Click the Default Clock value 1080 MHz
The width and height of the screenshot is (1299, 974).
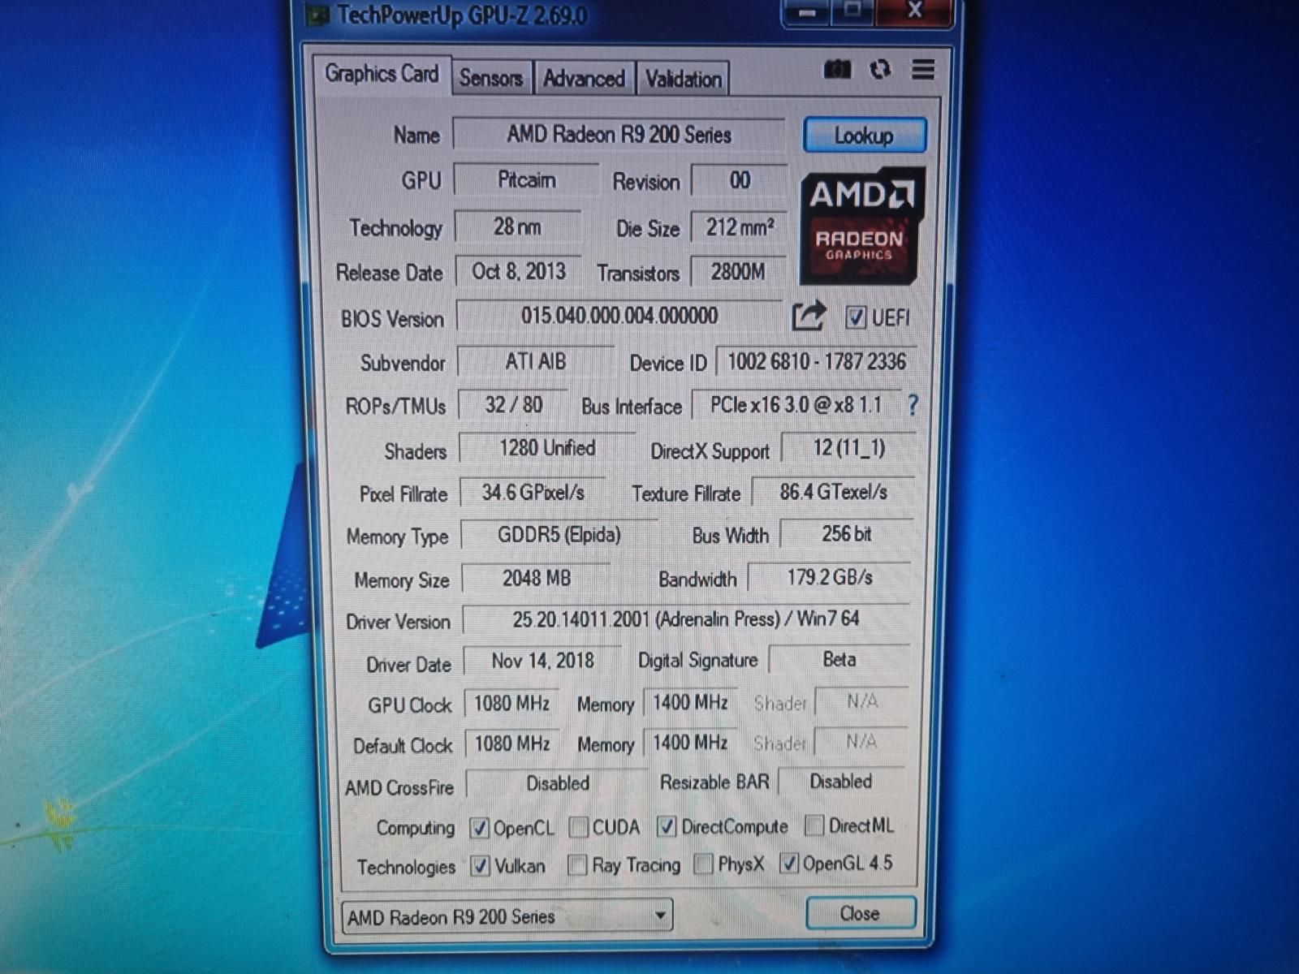pyautogui.click(x=512, y=743)
